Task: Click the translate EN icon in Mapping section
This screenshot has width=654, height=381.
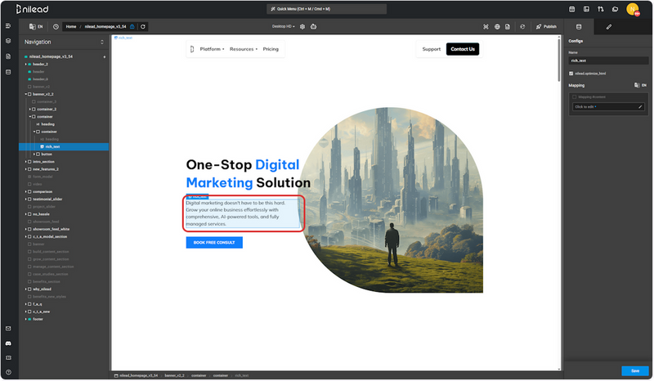Action: point(640,85)
